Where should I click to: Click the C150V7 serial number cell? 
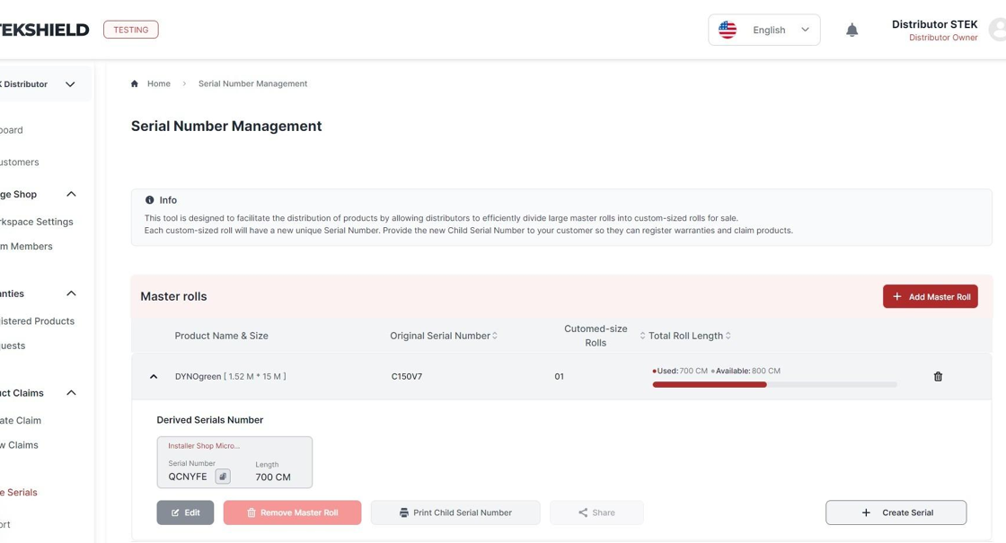click(x=407, y=376)
